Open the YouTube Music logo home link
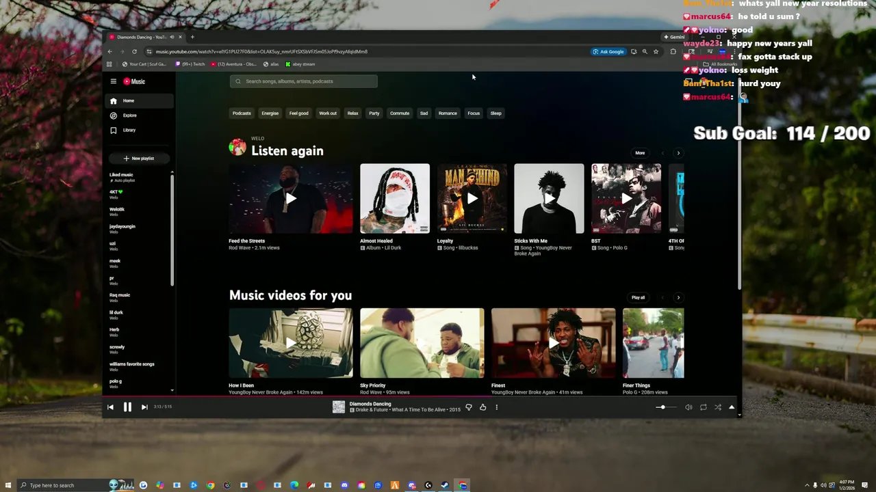Viewport: 876px width, 492px height. click(x=134, y=81)
